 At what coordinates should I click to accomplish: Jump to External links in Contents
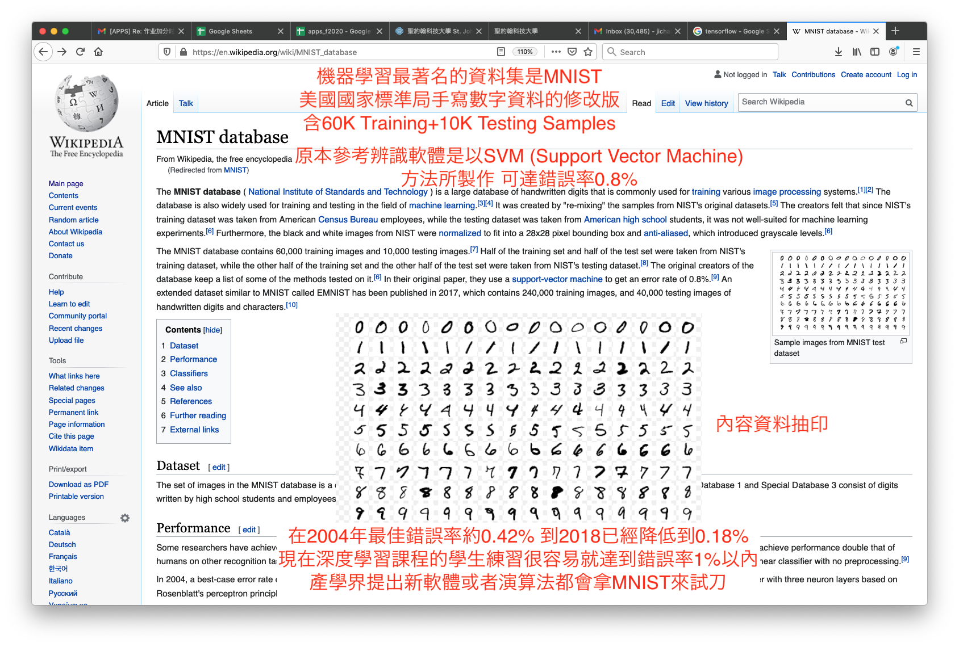click(x=194, y=430)
